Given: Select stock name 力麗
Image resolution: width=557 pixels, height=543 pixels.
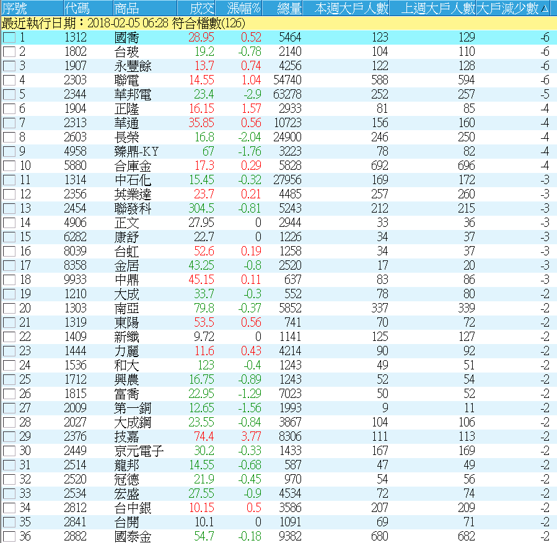Looking at the screenshot, I should [127, 351].
